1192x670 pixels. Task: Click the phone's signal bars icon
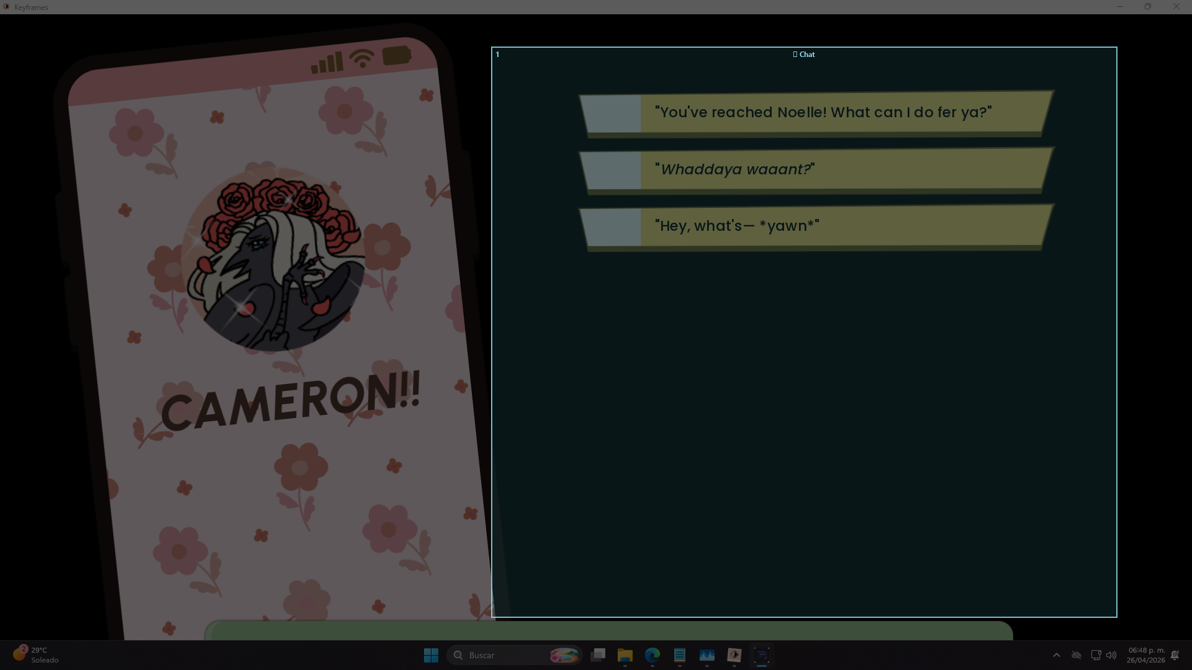(327, 63)
